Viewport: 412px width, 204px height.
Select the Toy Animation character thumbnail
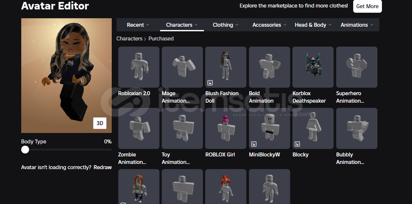click(182, 128)
